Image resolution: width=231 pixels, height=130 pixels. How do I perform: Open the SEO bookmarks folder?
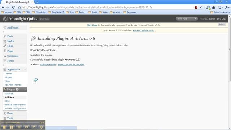click(x=17, y=12)
